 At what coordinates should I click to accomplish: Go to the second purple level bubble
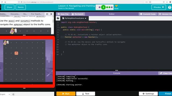click(x=100, y=7)
